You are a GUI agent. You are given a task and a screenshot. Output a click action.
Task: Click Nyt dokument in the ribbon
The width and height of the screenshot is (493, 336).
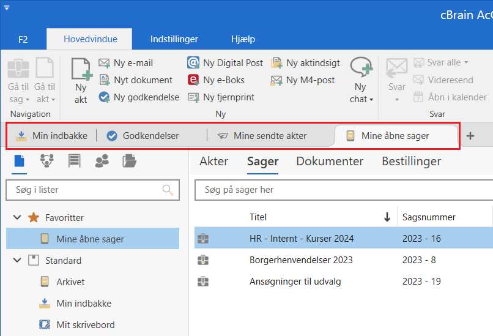[136, 80]
